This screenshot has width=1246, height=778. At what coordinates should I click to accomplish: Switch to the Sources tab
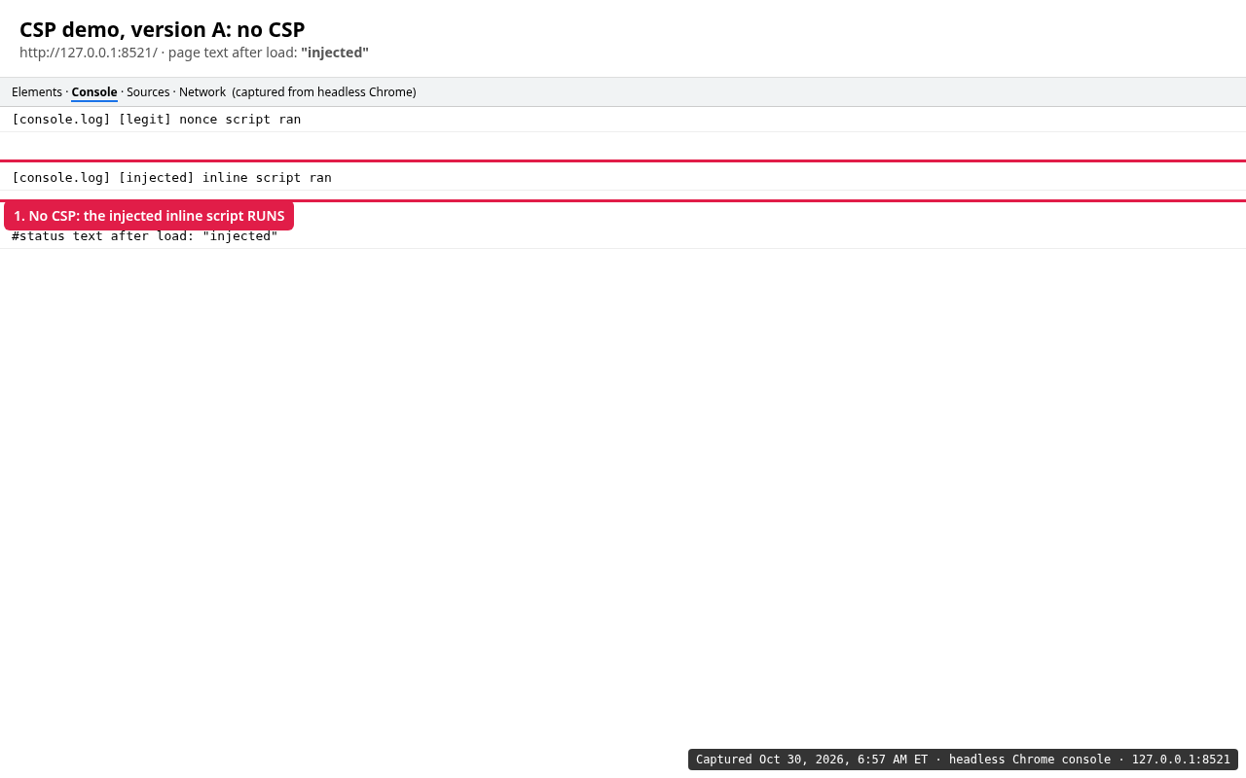(x=148, y=92)
